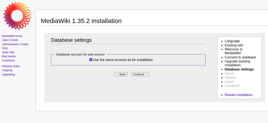The width and height of the screenshot is (268, 123).
Task: Toggle 'Use the same account as for installation' checkbox
Action: 91,60
